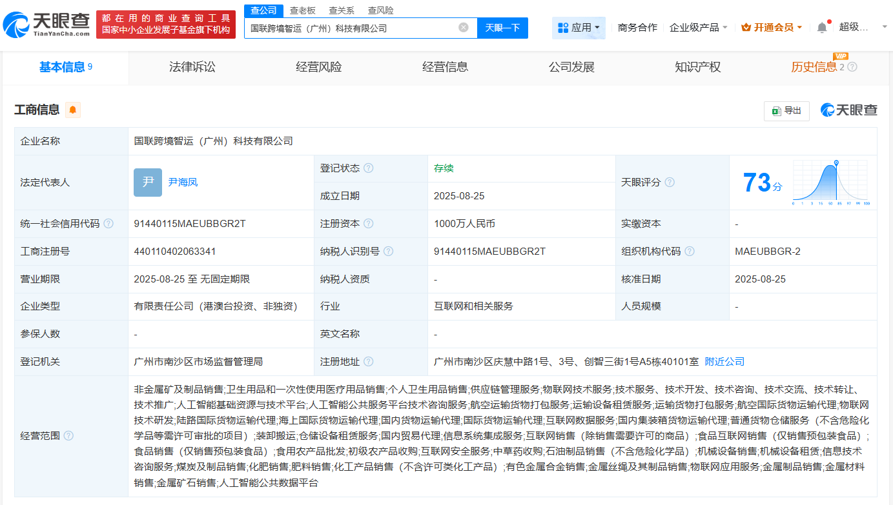Image resolution: width=893 pixels, height=505 pixels.
Task: Switch to the 查老板 search tab
Action: pos(301,10)
